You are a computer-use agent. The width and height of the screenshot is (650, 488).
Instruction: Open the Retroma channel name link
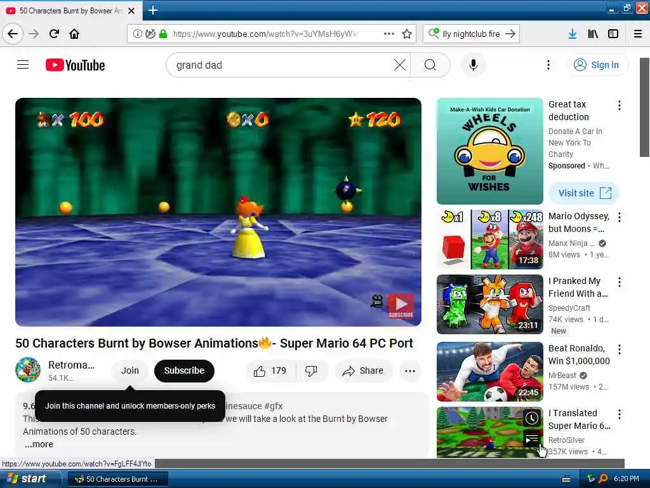(x=71, y=365)
